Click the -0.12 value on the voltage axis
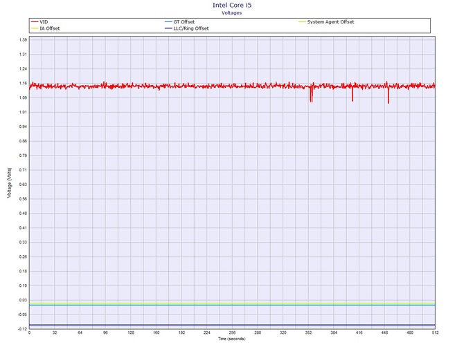This screenshot has height=347, width=464. click(22, 329)
